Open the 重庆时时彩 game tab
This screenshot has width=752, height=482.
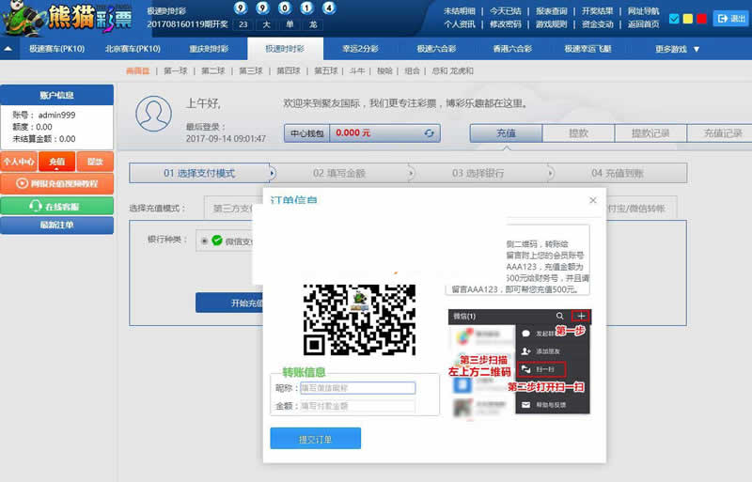210,49
